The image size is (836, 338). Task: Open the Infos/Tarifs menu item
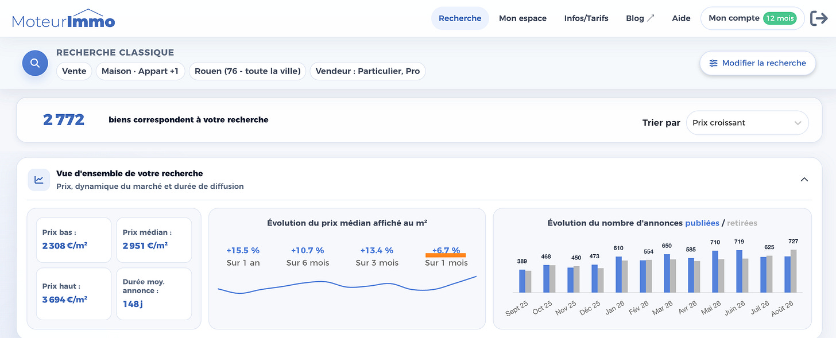click(586, 18)
